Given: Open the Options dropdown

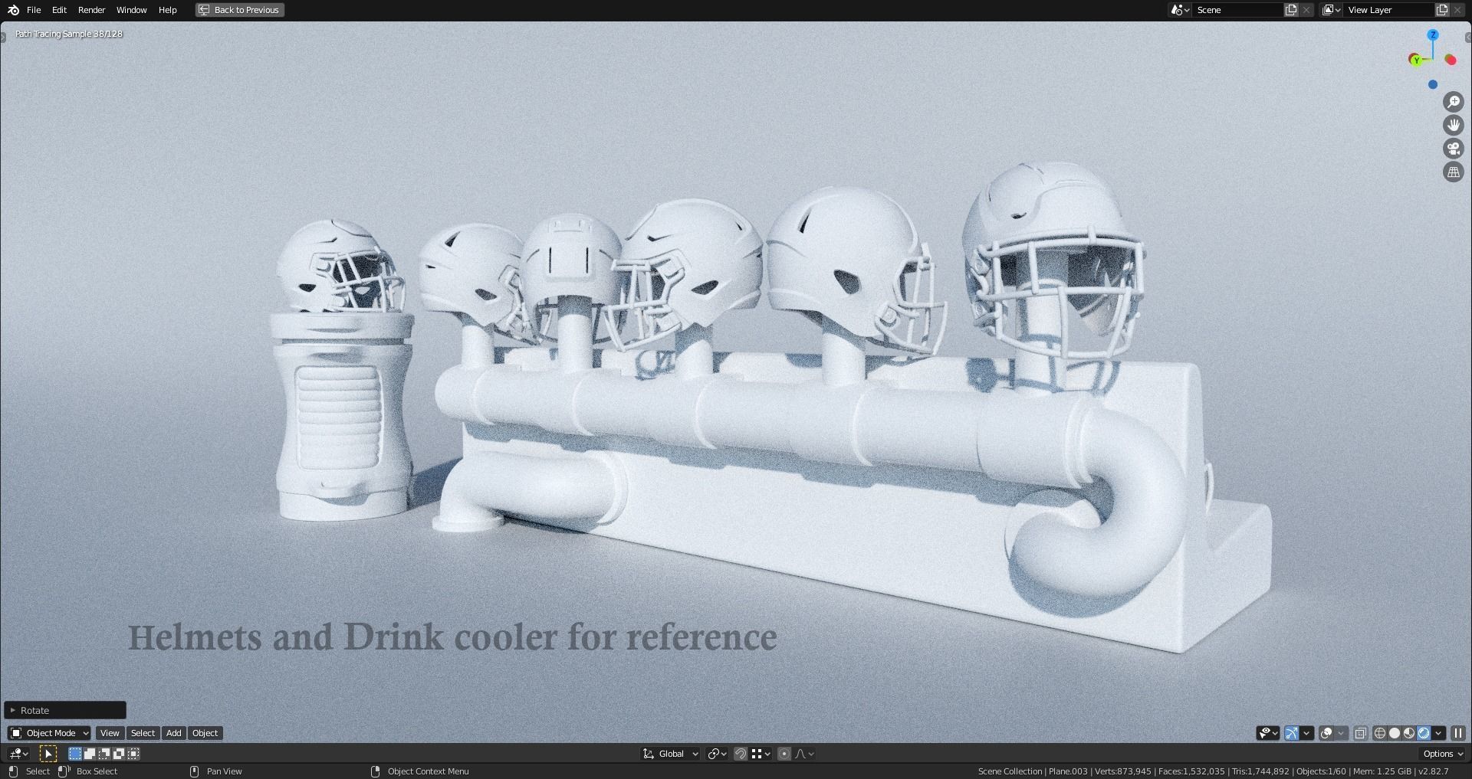Looking at the screenshot, I should pos(1443,754).
